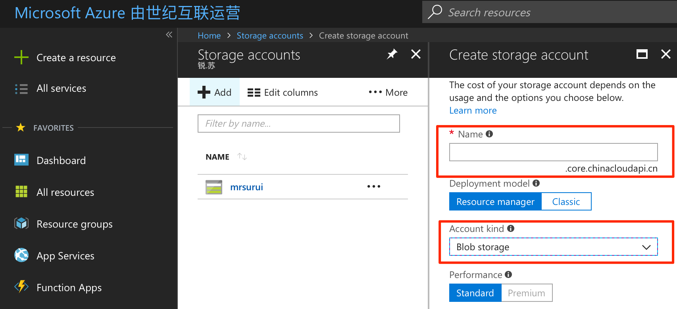Screen dimensions: 677x309
Task: Select Standard performance
Action: (x=475, y=293)
